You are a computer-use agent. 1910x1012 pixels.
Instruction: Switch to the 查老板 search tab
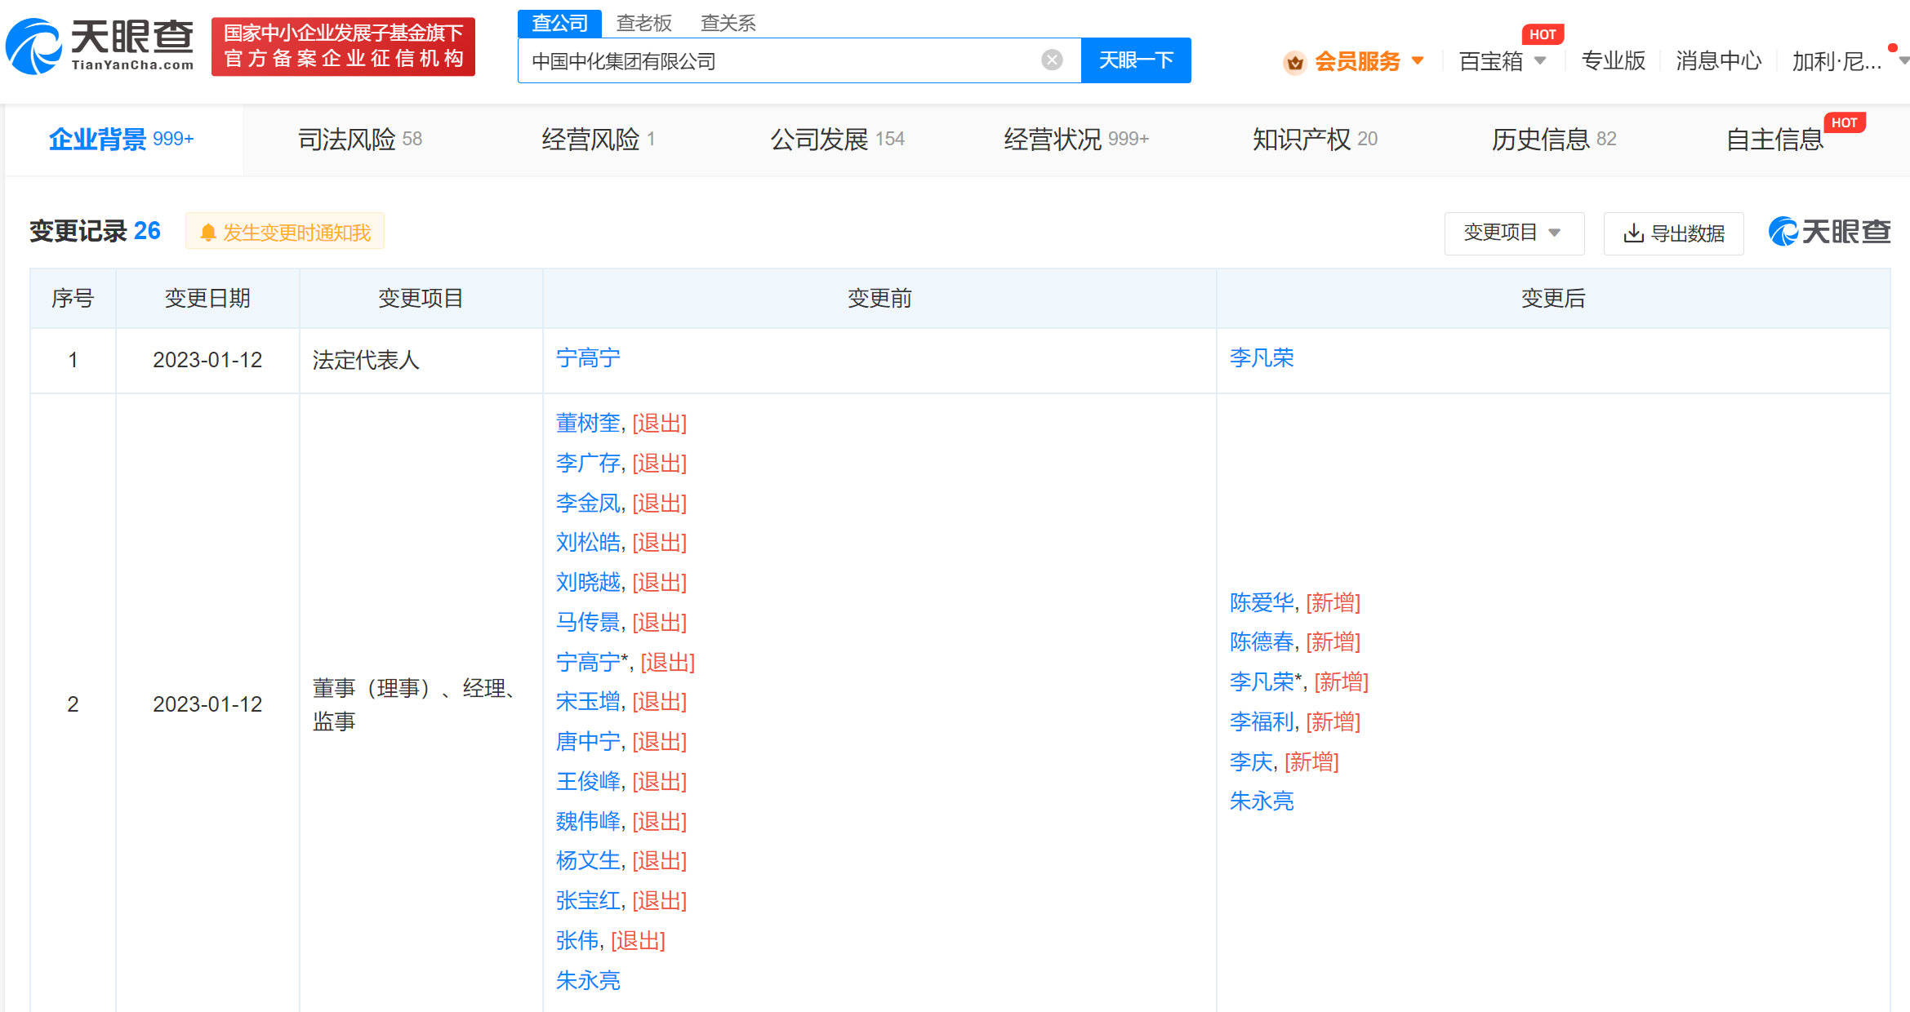click(x=643, y=23)
